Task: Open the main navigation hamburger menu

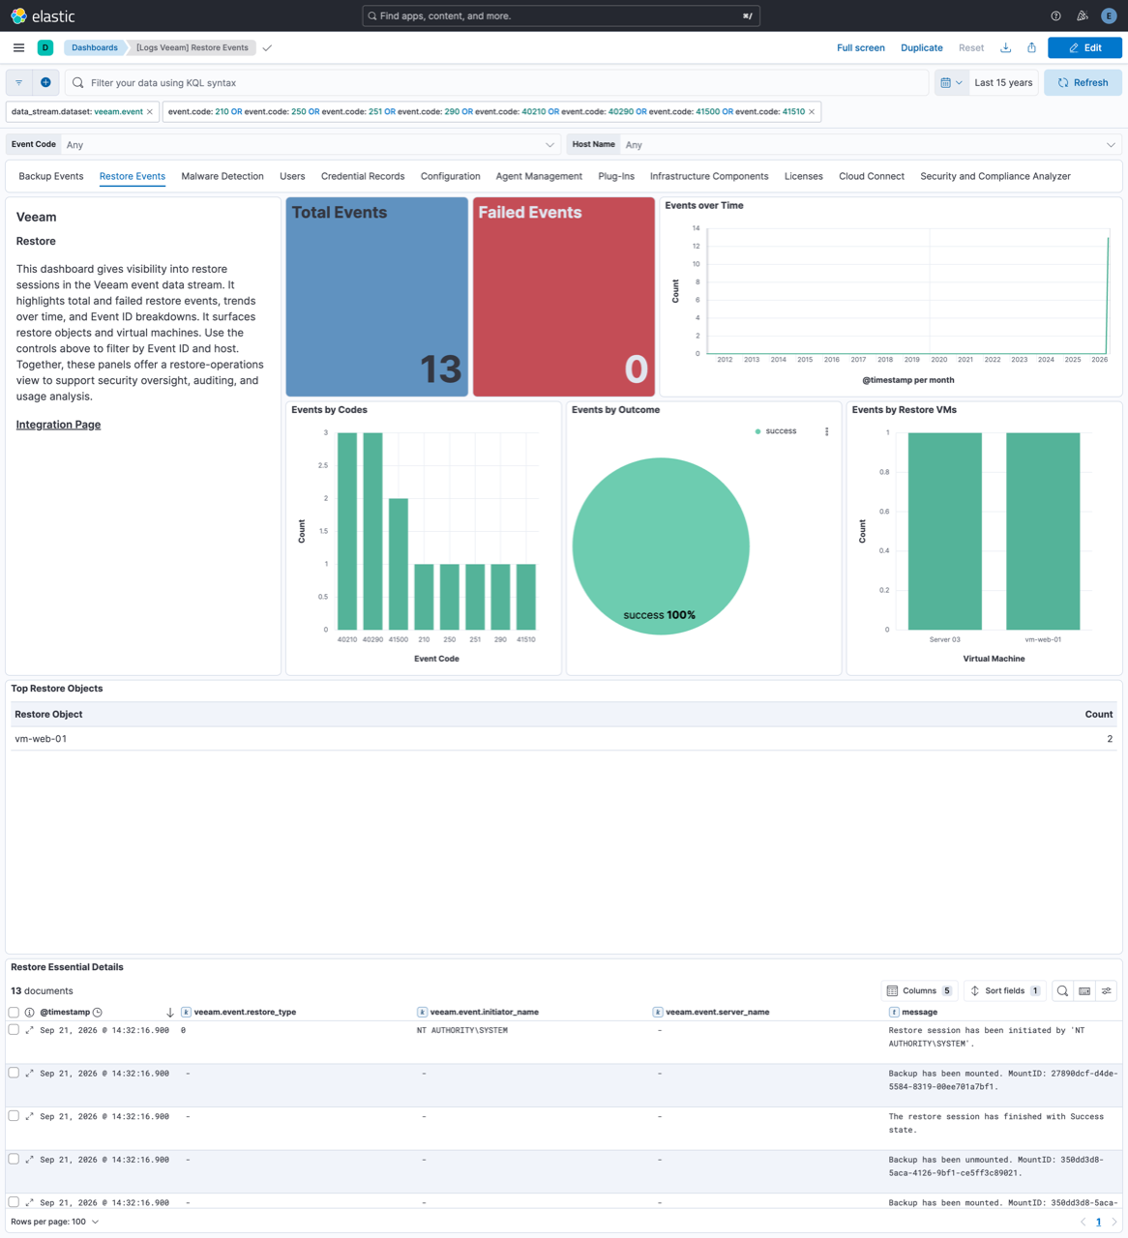Action: (x=18, y=47)
